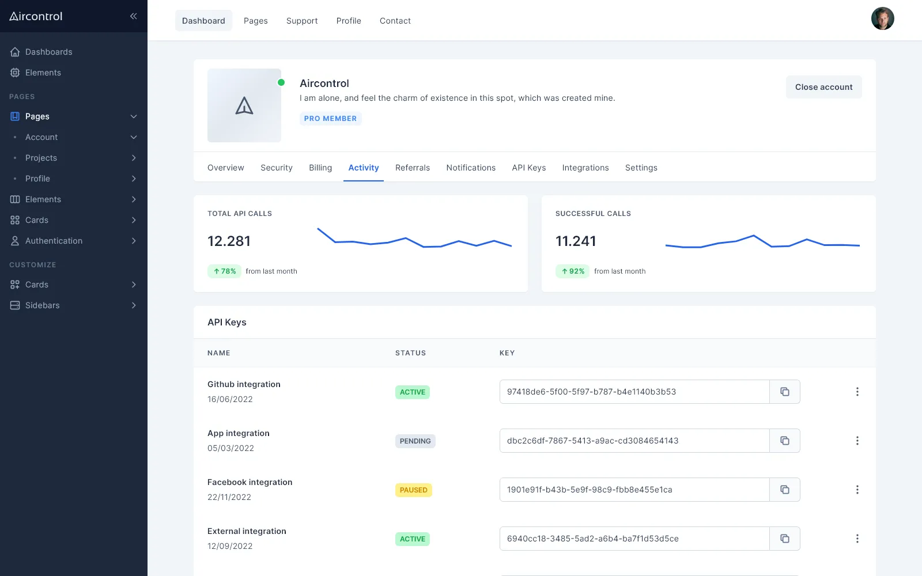Click the Aircontrol profile picture thumbnail
This screenshot has width=922, height=576.
coord(244,105)
